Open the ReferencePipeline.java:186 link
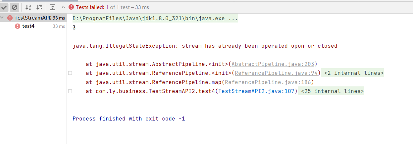 point(268,82)
